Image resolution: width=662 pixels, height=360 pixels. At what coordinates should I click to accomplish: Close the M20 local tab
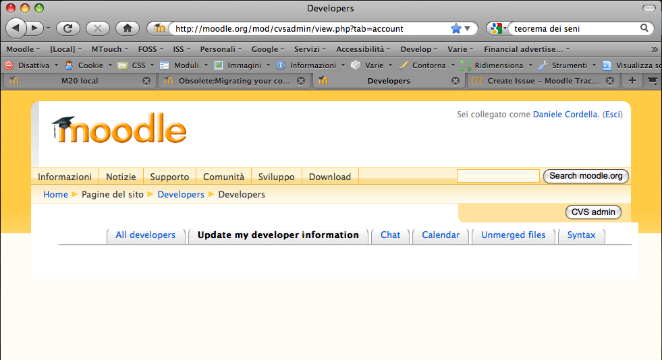tap(146, 81)
